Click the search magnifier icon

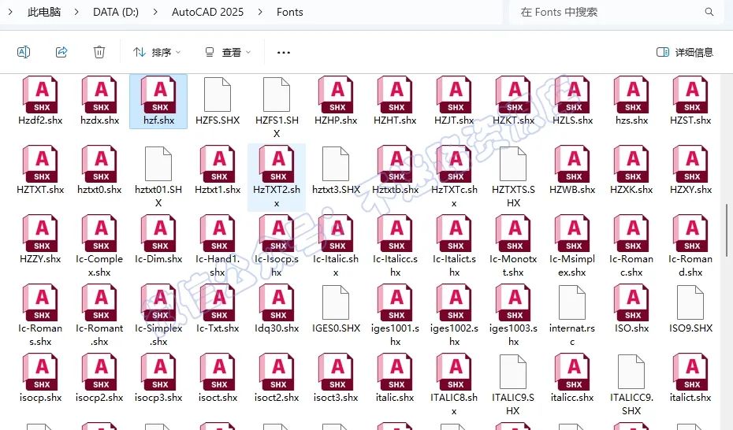coord(709,12)
